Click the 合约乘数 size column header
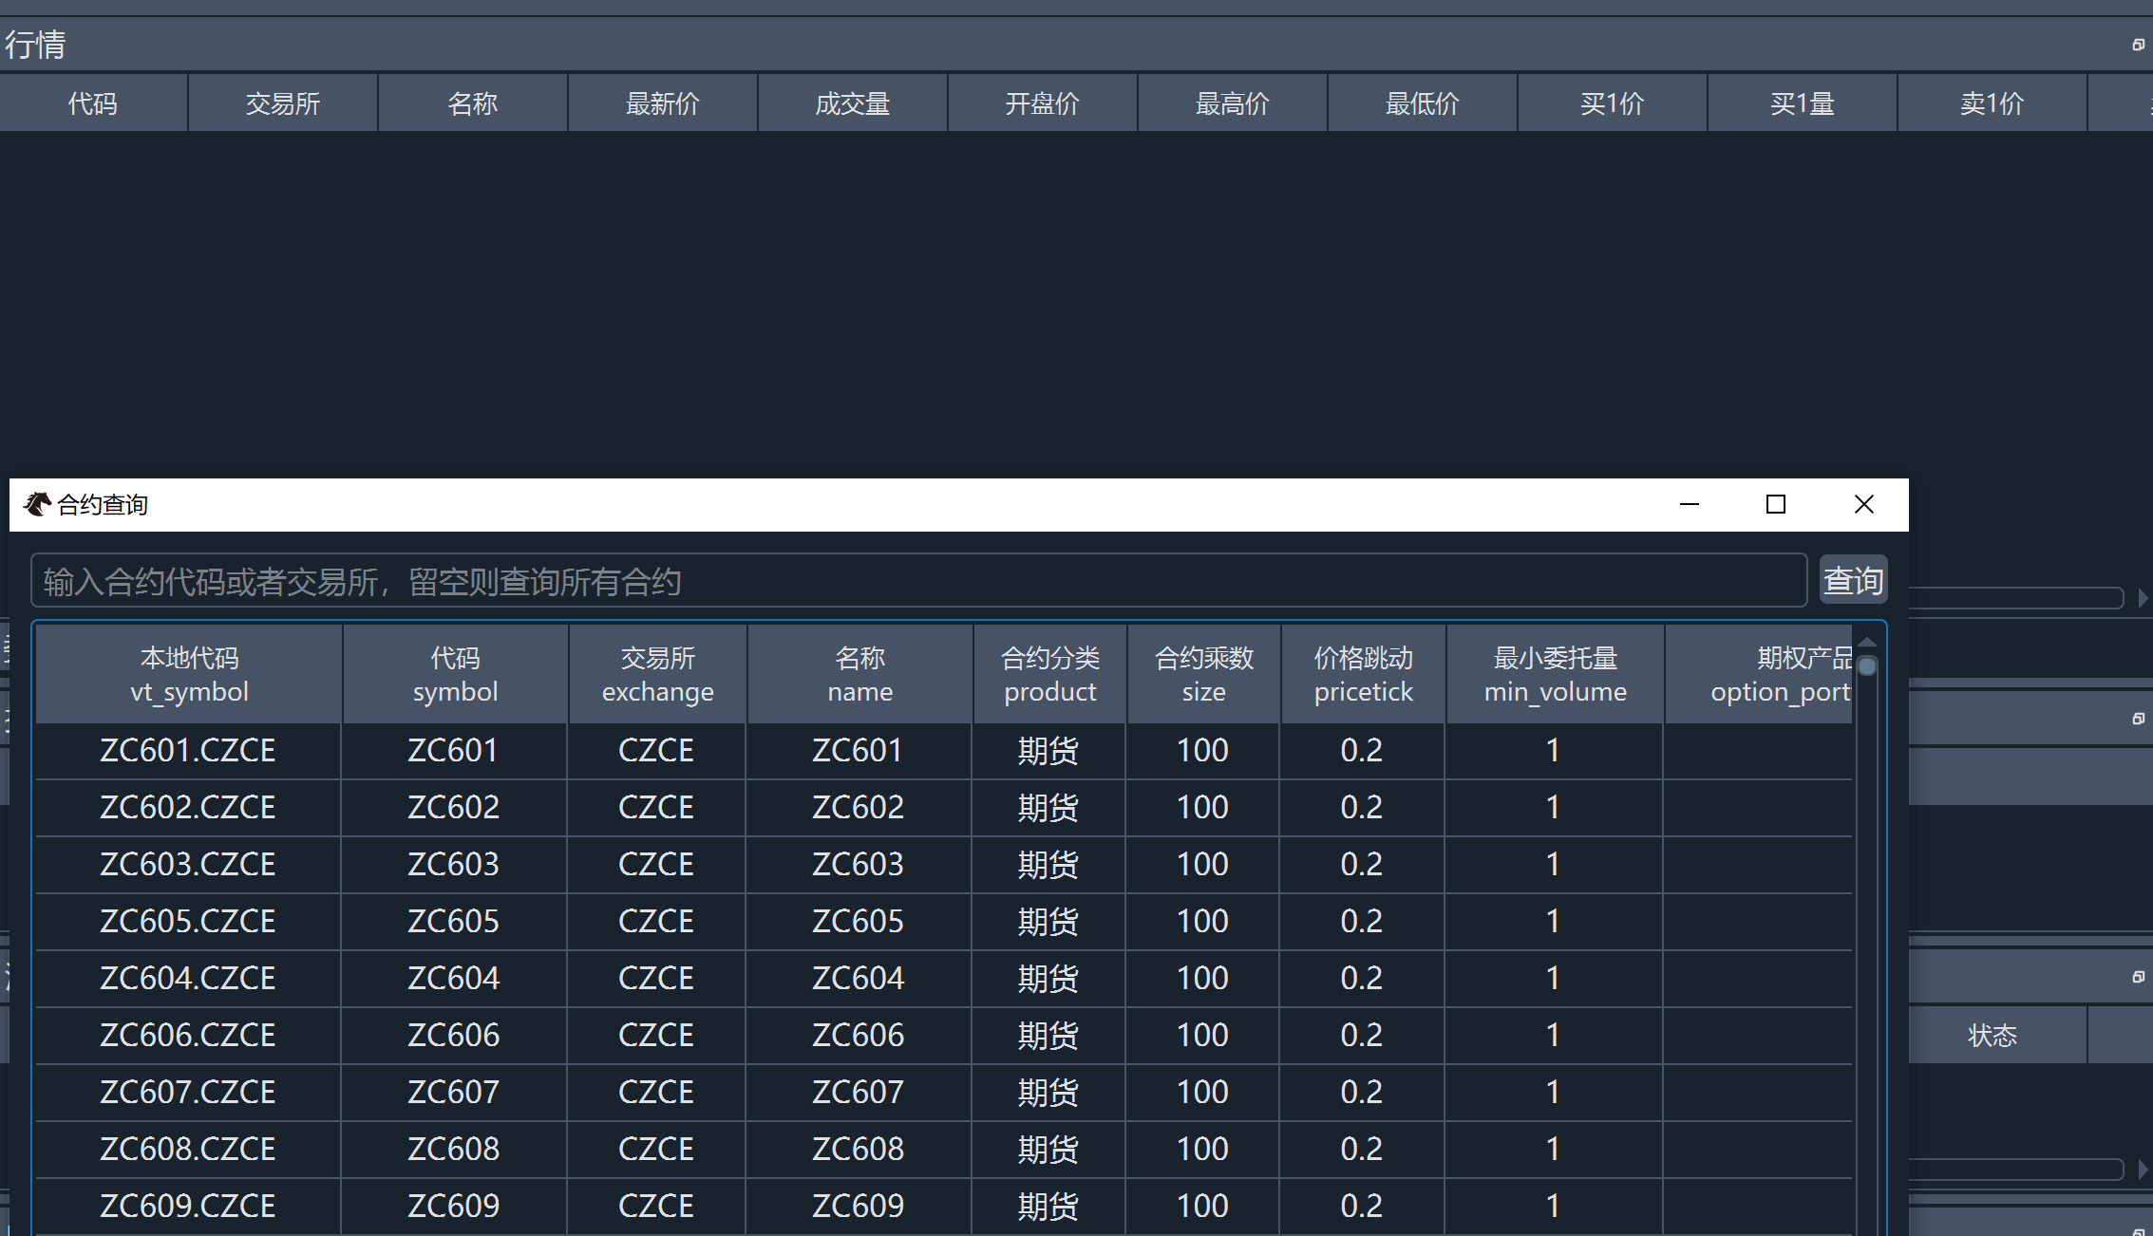 pyautogui.click(x=1203, y=674)
